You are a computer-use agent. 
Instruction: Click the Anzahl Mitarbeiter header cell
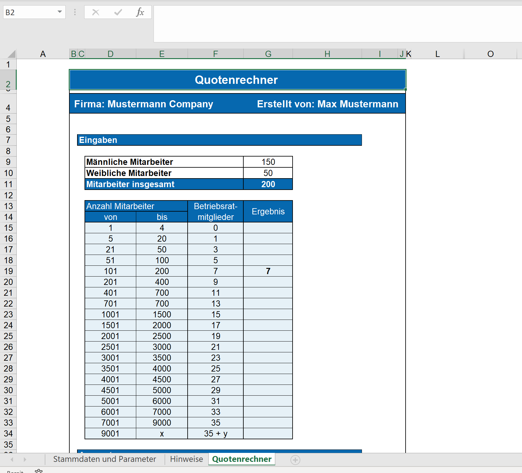click(x=136, y=206)
